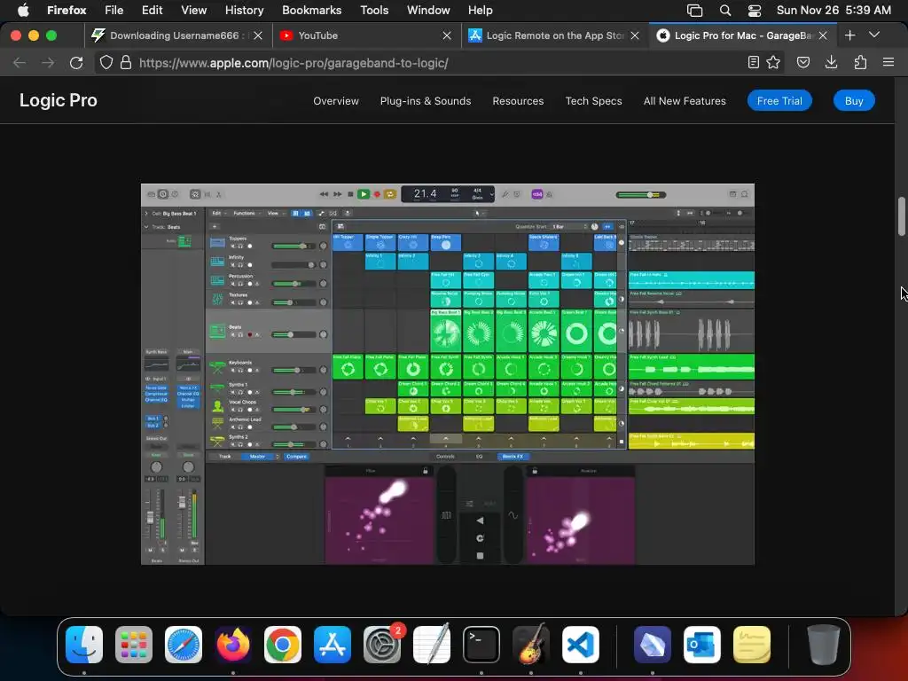Click the Firefox icon in the Dock

click(x=233, y=645)
